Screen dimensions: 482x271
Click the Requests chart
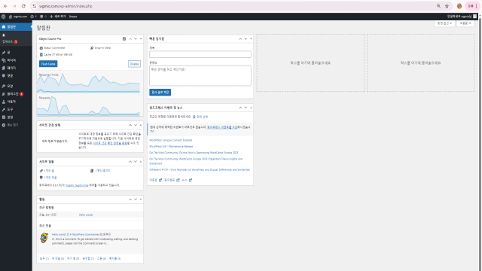click(x=89, y=106)
